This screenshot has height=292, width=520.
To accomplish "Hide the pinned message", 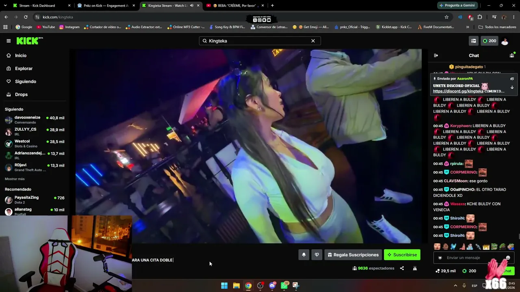I will pos(512,79).
